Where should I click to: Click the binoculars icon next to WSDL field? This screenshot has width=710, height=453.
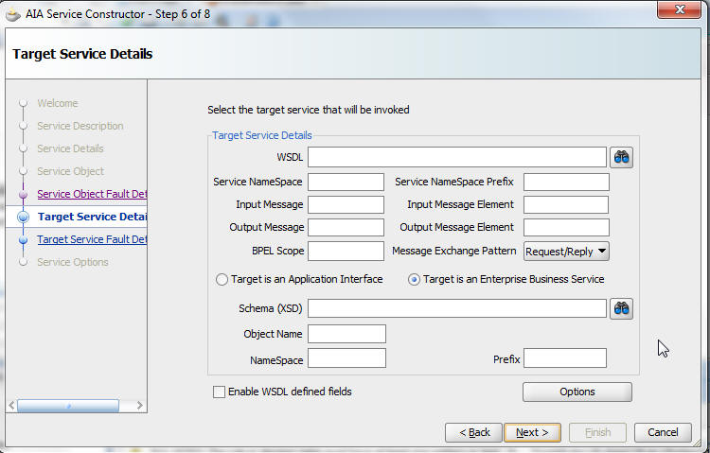621,158
